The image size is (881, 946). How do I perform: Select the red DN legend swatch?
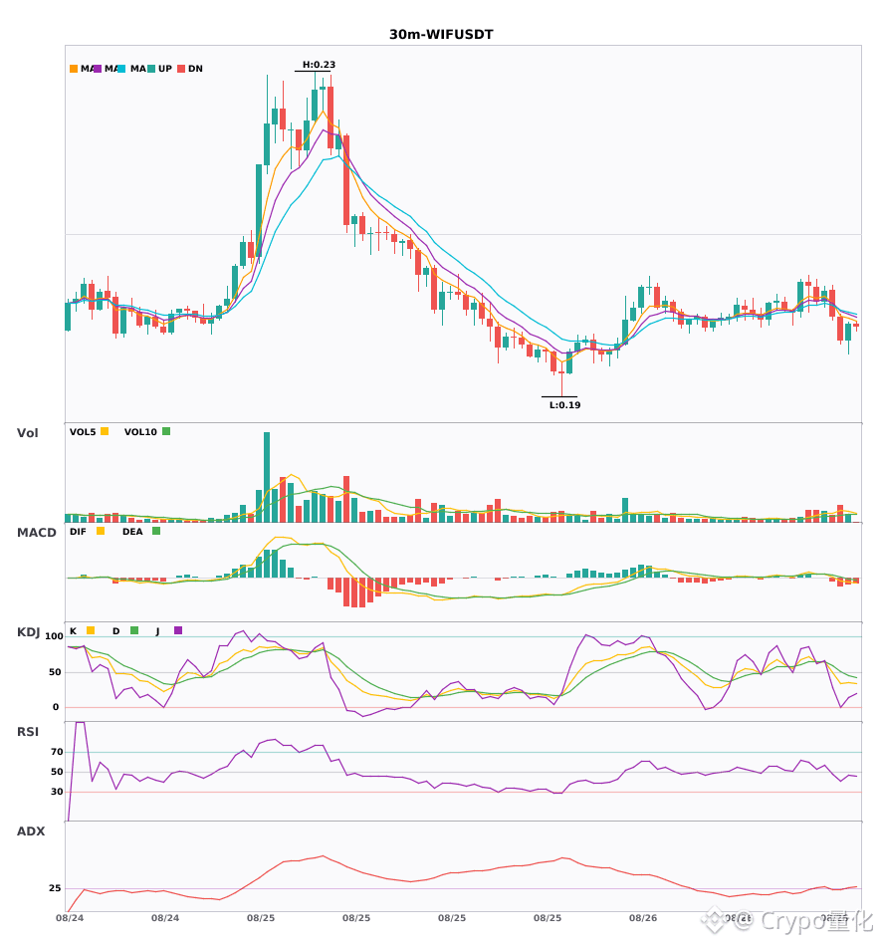pos(181,69)
